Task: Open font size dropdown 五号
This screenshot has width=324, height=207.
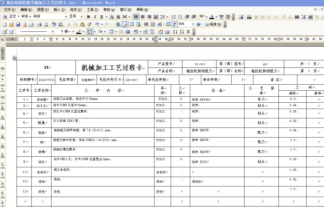Action: point(82,17)
